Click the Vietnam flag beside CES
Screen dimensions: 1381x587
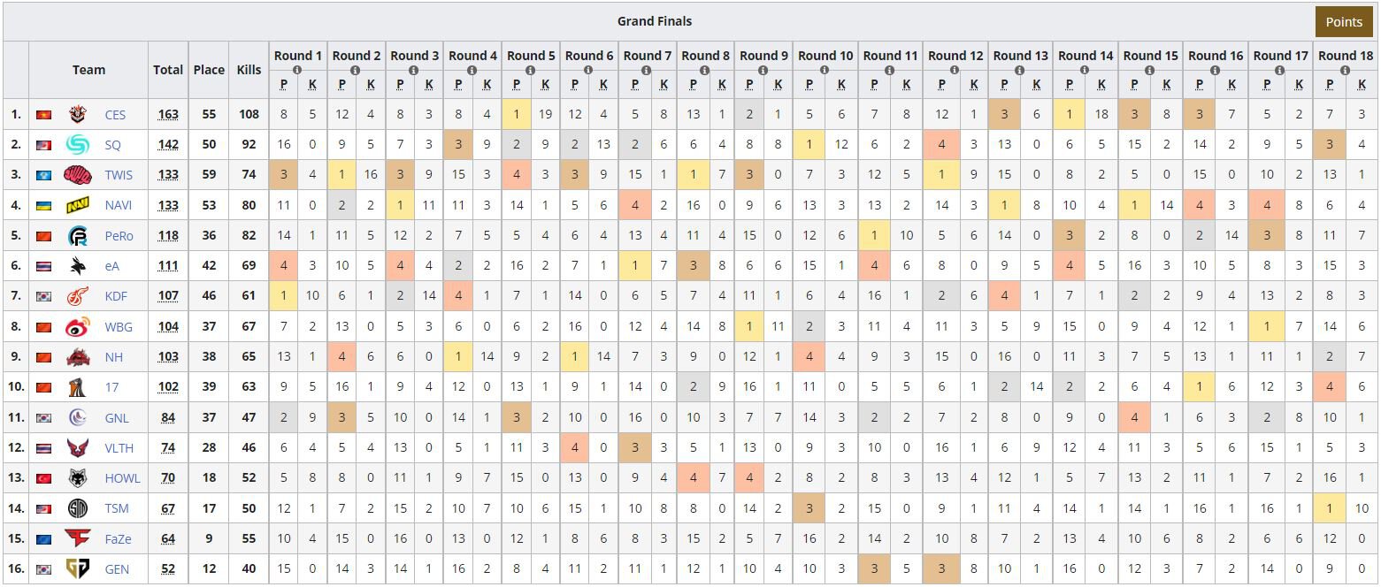coord(42,115)
